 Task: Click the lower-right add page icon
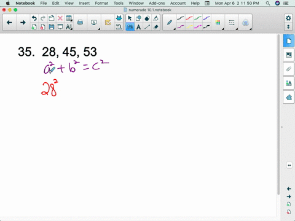[x=289, y=204]
